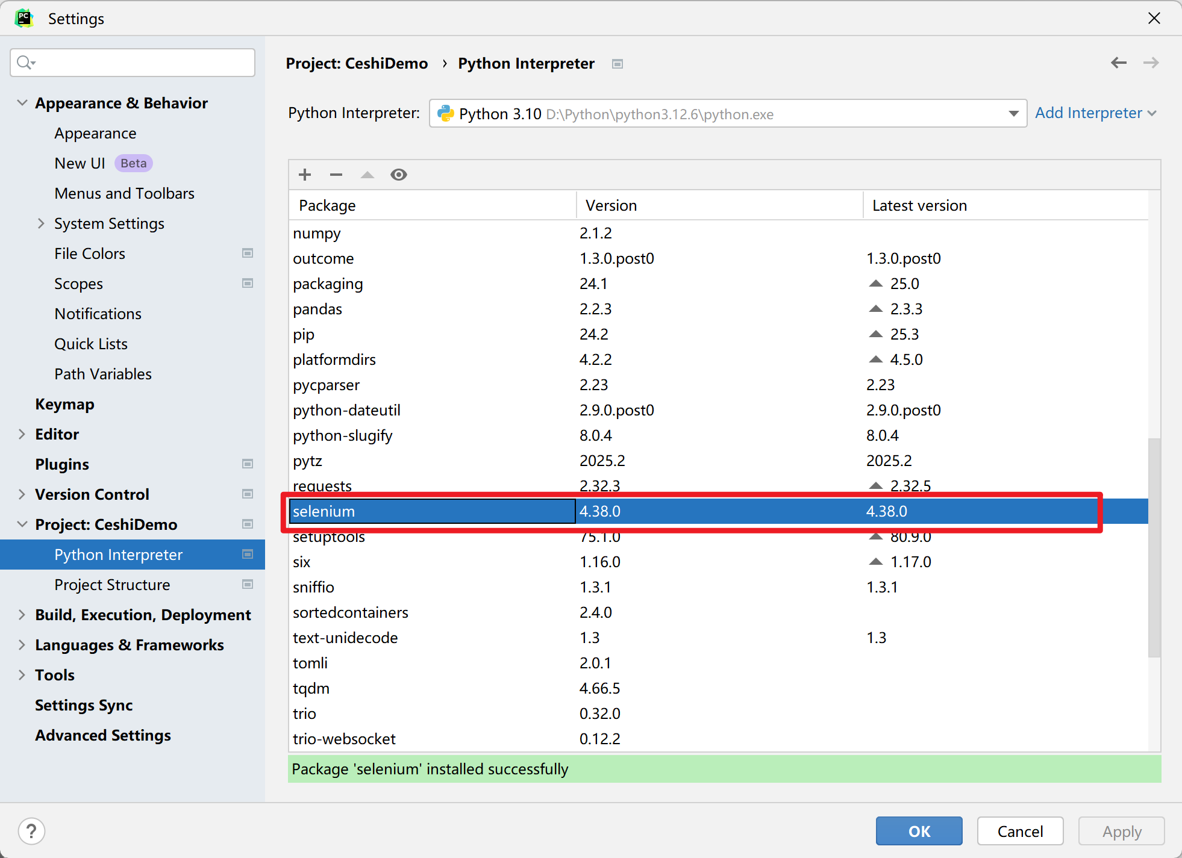Click the search magnifier icon

coord(26,63)
